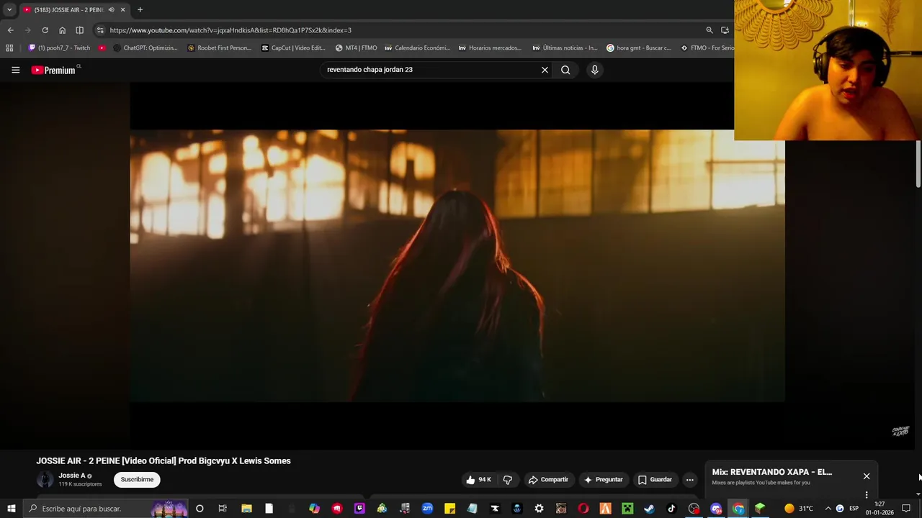Screen dimensions: 922x518
Task: Open Calendario Económico bookmark
Action: [x=417, y=48]
